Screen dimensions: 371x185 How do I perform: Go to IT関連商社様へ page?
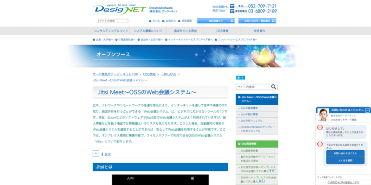(x=127, y=40)
